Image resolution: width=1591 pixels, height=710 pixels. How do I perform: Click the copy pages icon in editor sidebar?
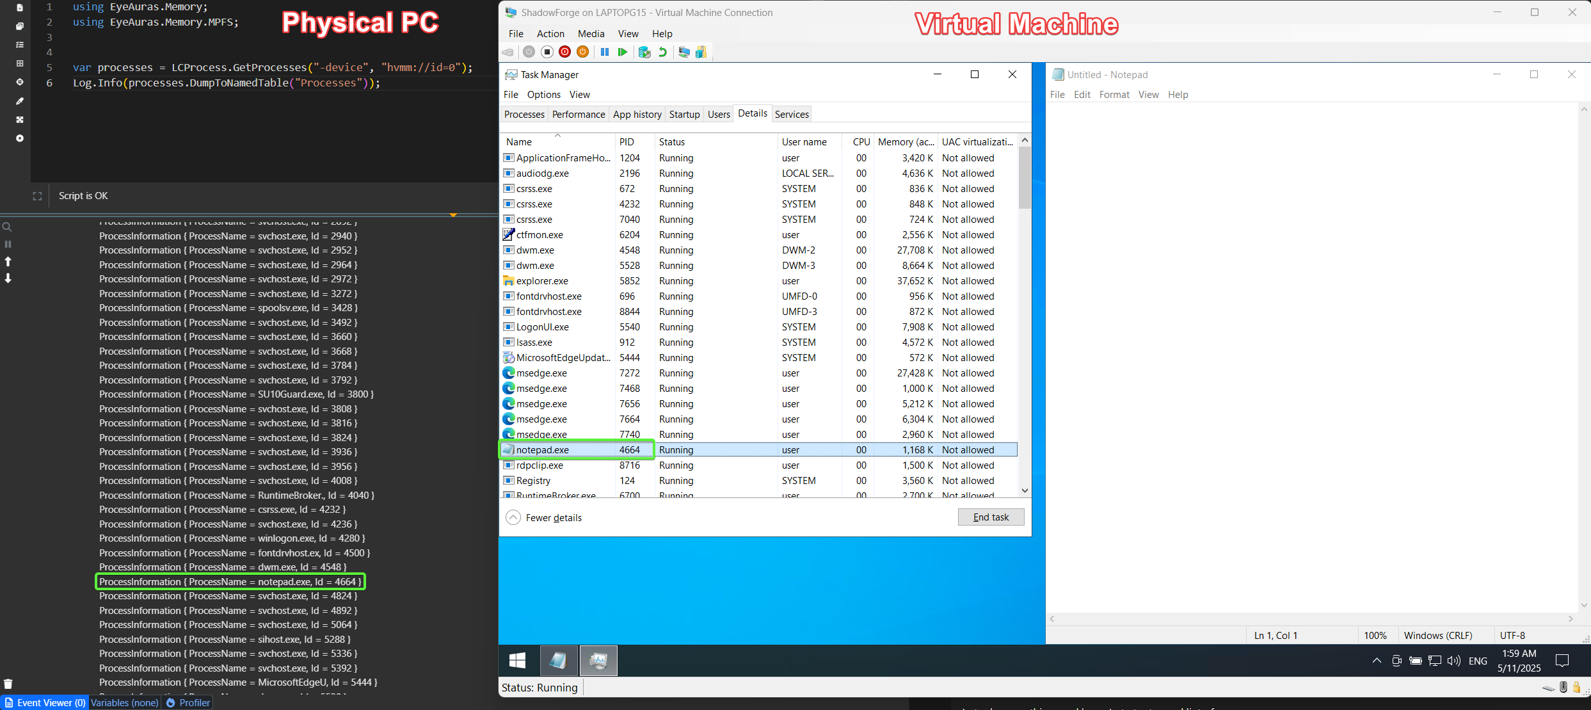[20, 26]
